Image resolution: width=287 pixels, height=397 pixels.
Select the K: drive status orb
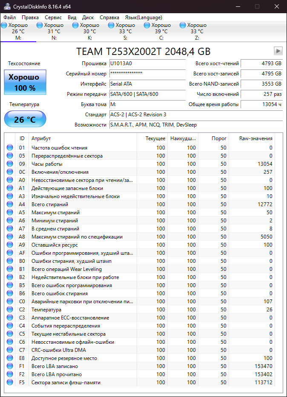75,25
